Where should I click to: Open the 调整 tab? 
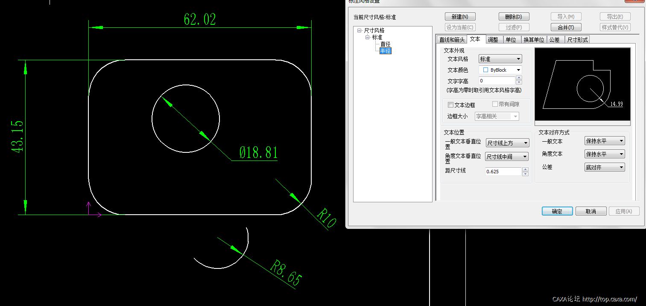(493, 40)
